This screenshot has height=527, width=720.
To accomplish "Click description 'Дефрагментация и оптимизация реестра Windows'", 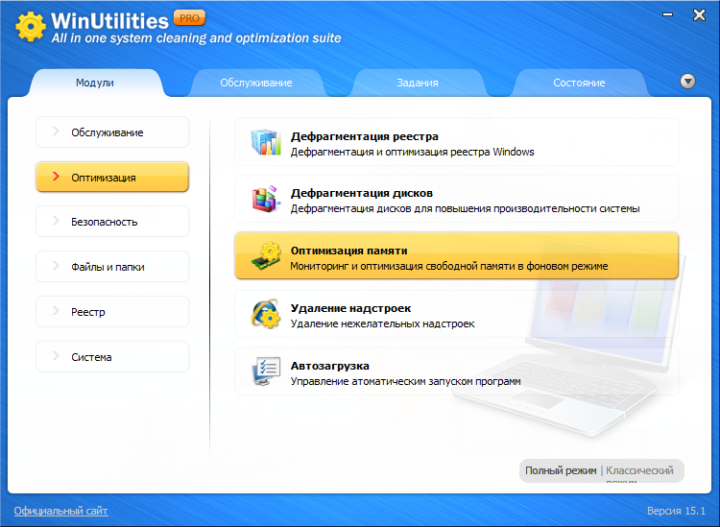I will click(413, 152).
